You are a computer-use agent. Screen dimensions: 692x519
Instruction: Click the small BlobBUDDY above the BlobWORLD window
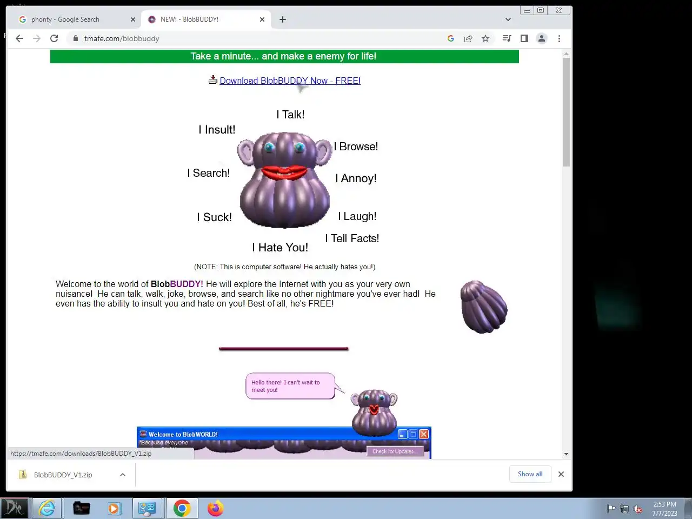pos(374,412)
